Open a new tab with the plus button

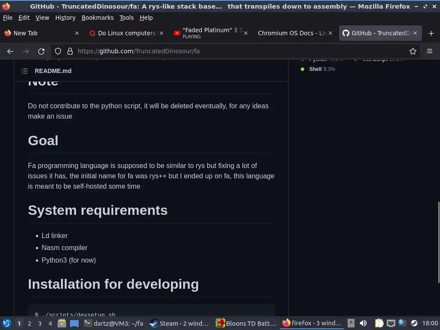[431, 34]
